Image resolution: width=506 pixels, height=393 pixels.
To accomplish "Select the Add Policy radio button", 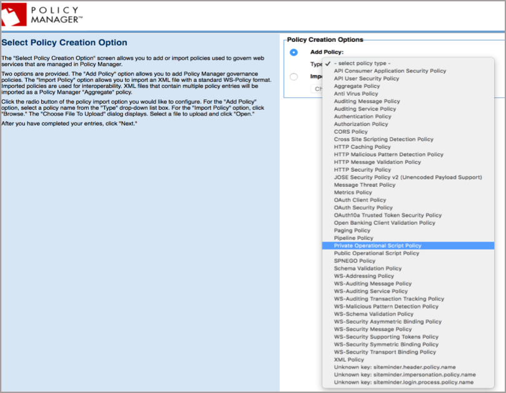I will point(294,52).
